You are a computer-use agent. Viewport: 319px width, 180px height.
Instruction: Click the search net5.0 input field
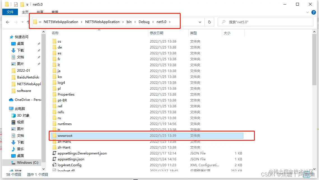266,22
